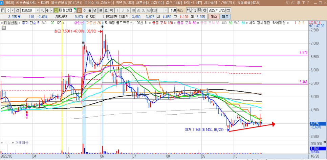Click the current price tag 3,975 on axis
The height and width of the screenshot is (160, 327).
[317, 124]
